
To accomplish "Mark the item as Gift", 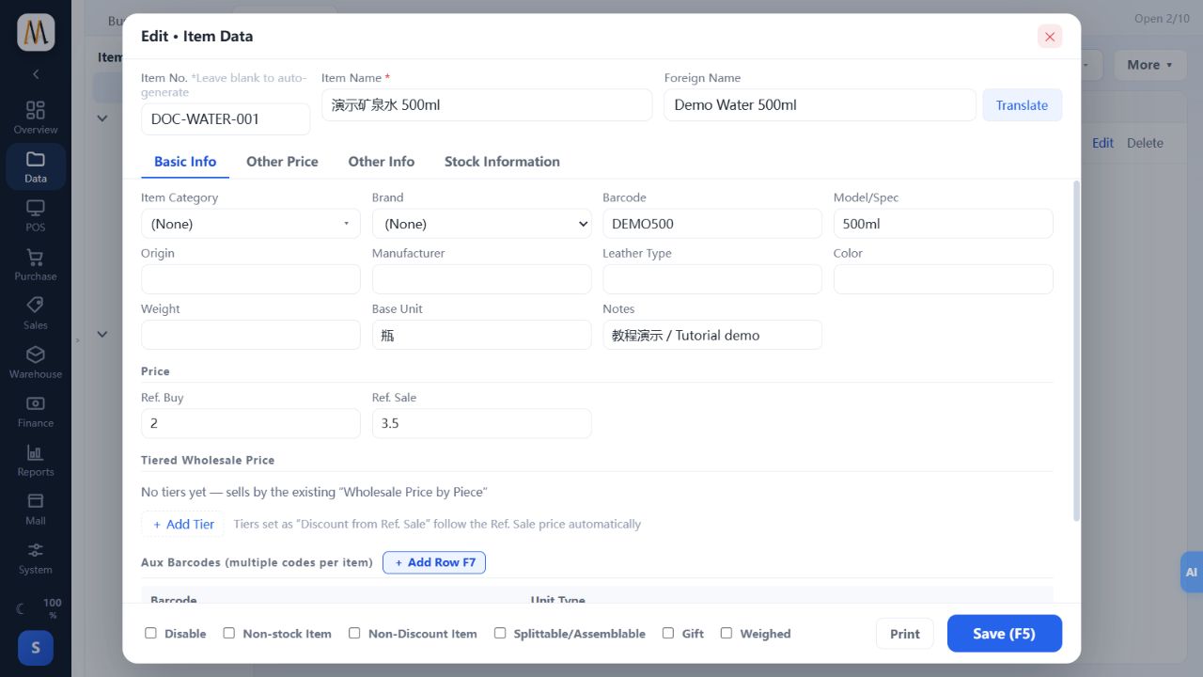I will (x=668, y=633).
